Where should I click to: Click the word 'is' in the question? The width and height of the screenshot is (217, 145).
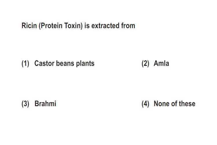(87, 26)
